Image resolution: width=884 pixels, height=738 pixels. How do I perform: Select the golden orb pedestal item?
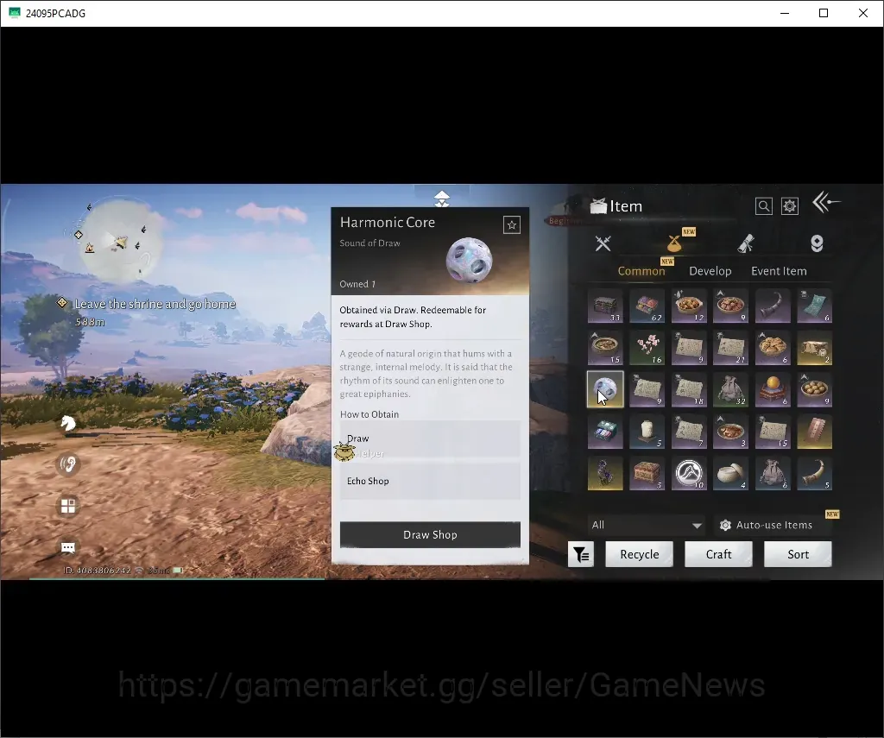pos(773,389)
